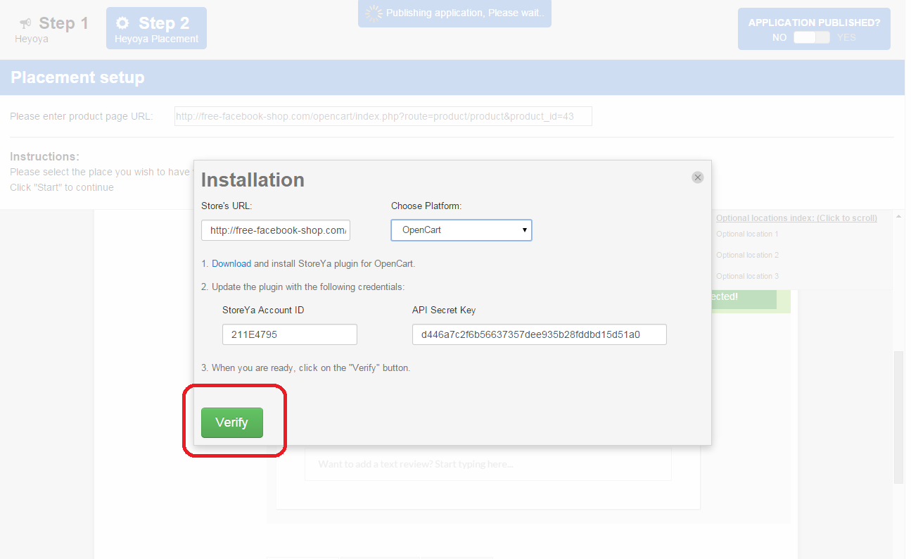Click the Optional locations index link
Screen dimensions: 911x559
pyautogui.click(x=796, y=218)
